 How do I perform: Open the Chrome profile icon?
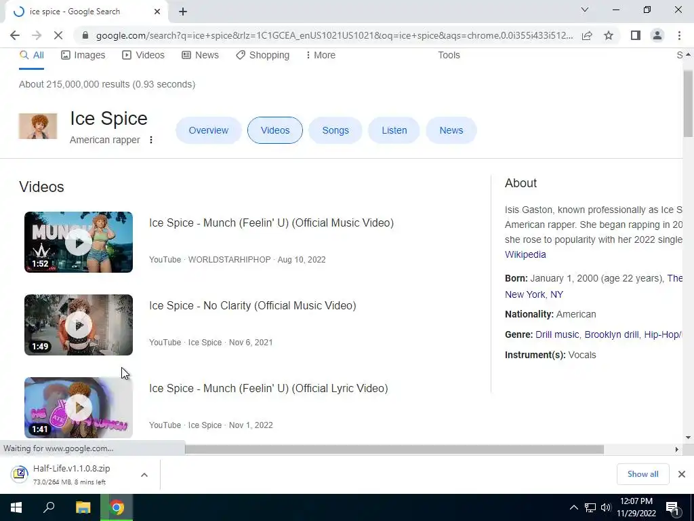tap(657, 35)
